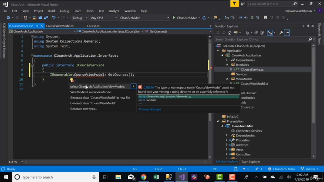Open Properties wrench icon in Solution Explorer
Image resolution: width=324 pixels, height=182 pixels.
(x=281, y=33)
